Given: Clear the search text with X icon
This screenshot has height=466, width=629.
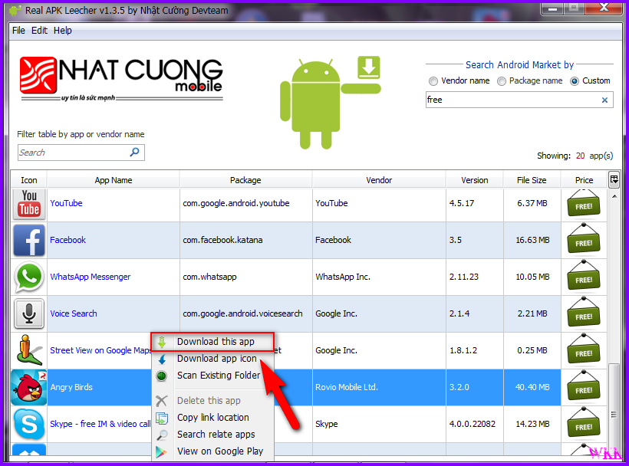Looking at the screenshot, I should [x=604, y=100].
